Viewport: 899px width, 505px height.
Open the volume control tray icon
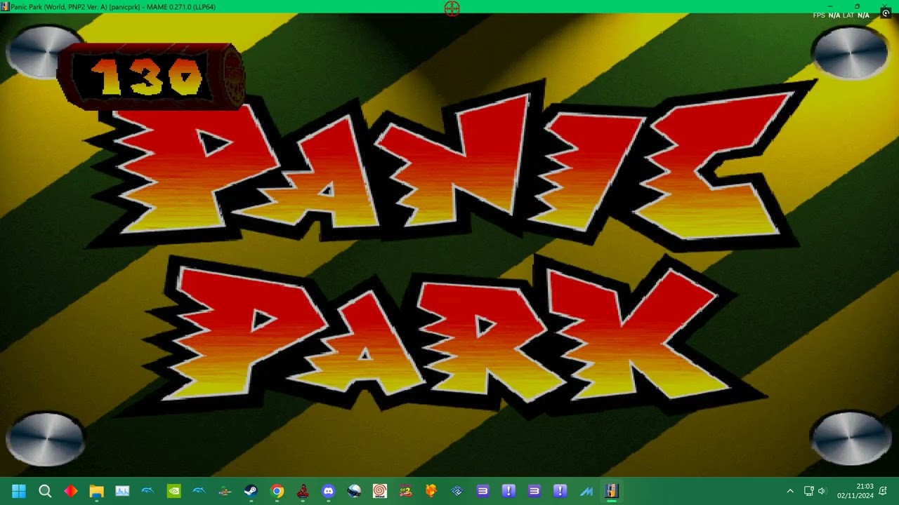[x=822, y=491]
